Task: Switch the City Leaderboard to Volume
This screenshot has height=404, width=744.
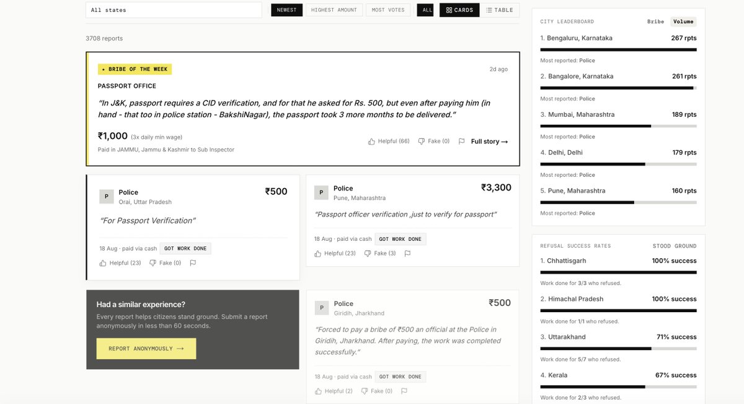Action: coord(683,22)
